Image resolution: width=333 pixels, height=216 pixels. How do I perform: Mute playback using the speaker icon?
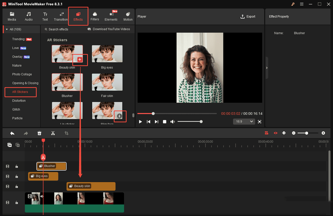point(173,122)
